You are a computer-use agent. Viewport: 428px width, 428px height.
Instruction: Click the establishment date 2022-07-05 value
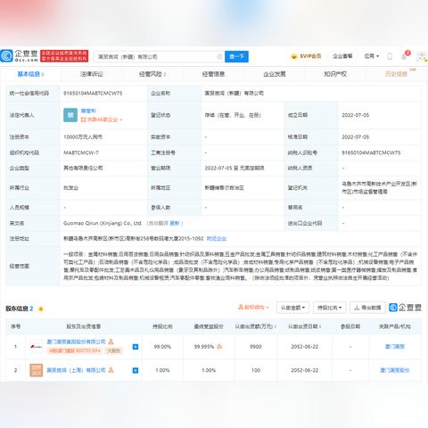tap(356, 115)
